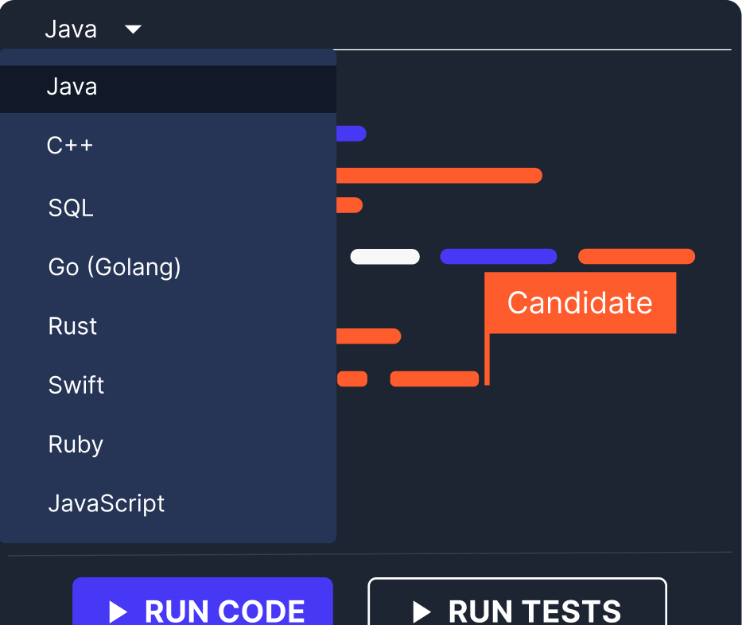Click the dropdown caret next to Java
Viewport: 742px width, 625px height.
click(133, 29)
